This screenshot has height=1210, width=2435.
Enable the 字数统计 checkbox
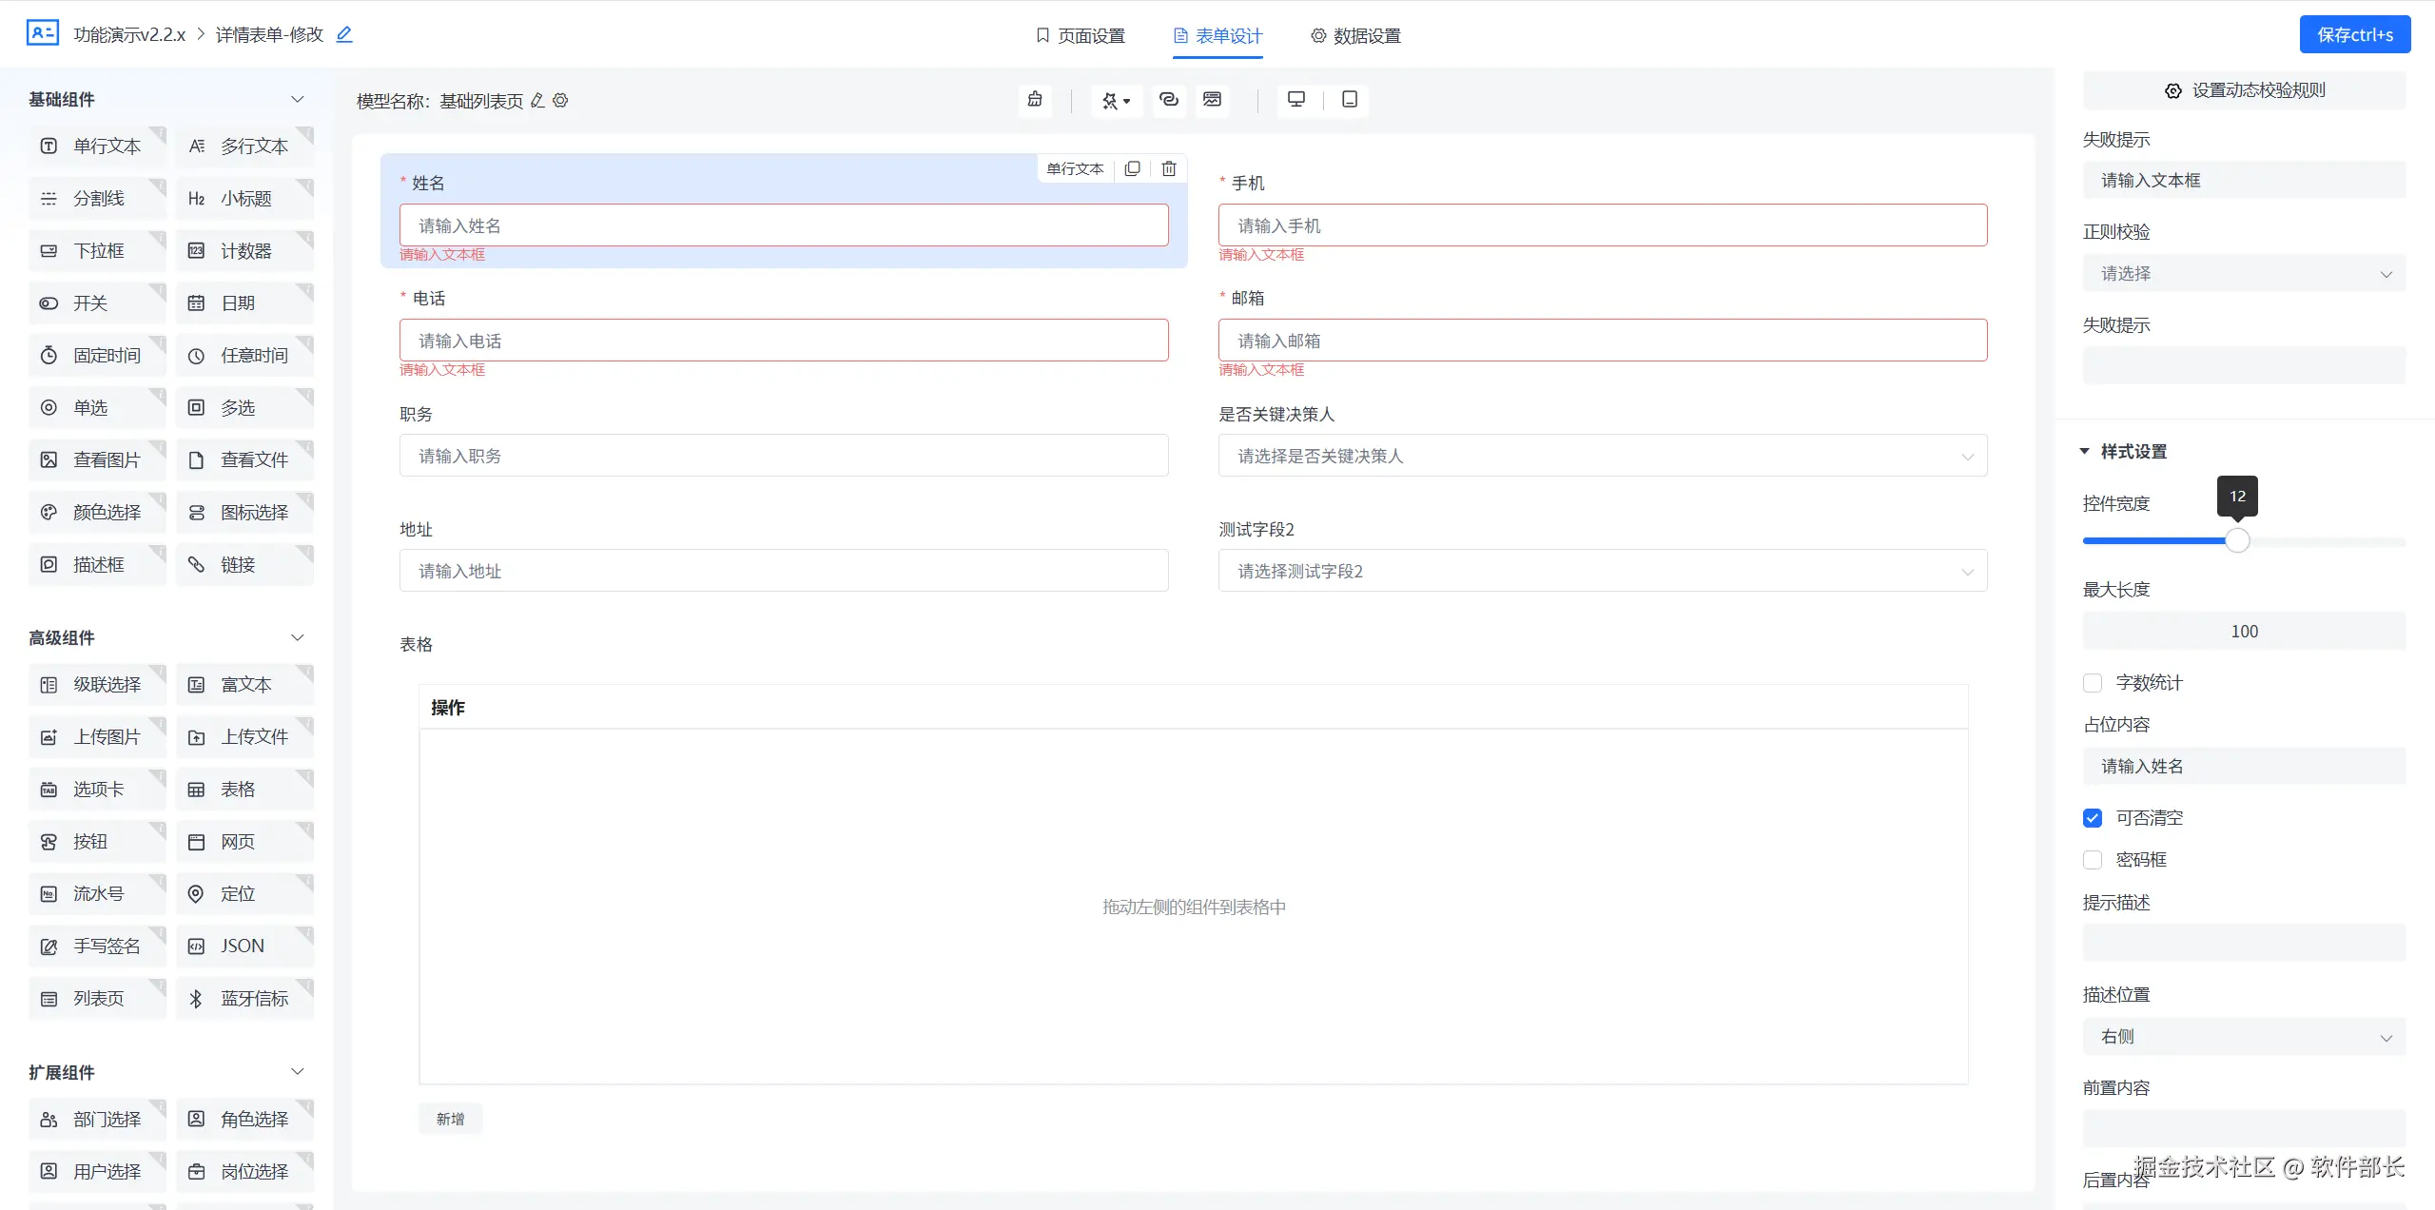(x=2093, y=683)
